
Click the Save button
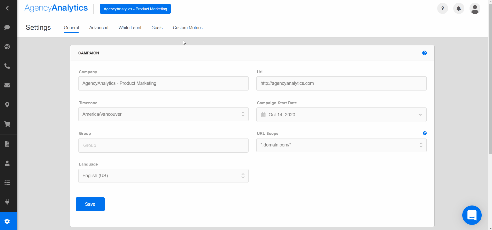click(x=90, y=204)
